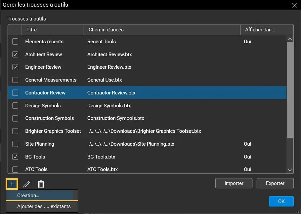Click the scrollbar down arrow

(290, 170)
